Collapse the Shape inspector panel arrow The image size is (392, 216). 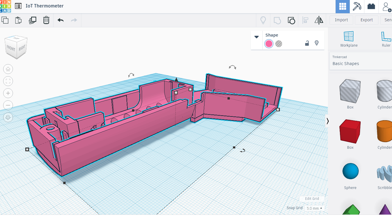coord(257,37)
